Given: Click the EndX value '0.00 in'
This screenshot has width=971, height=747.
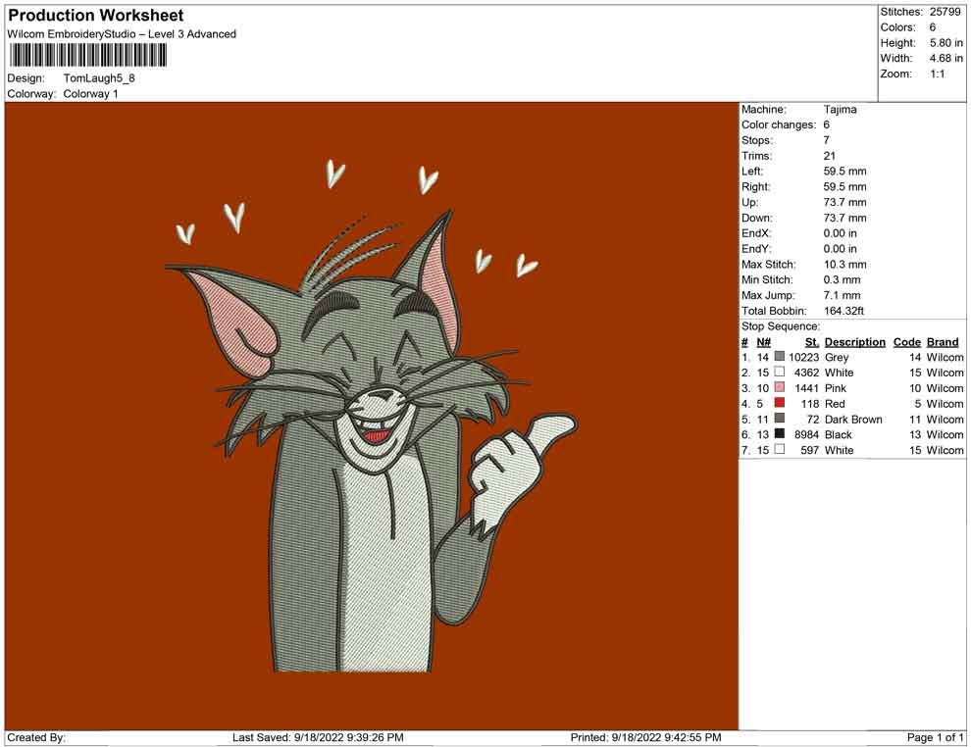Looking at the screenshot, I should click(840, 233).
